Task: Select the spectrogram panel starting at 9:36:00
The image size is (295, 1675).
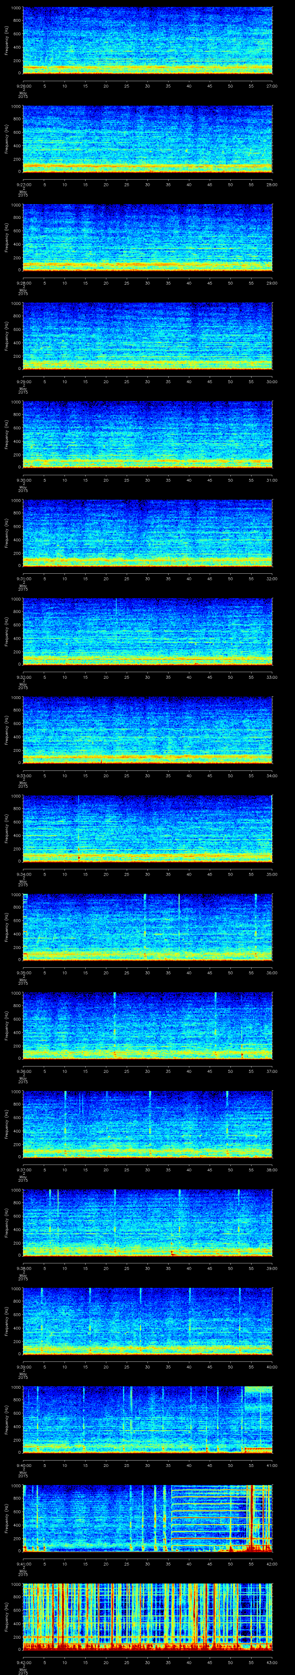Action: coord(147,1026)
